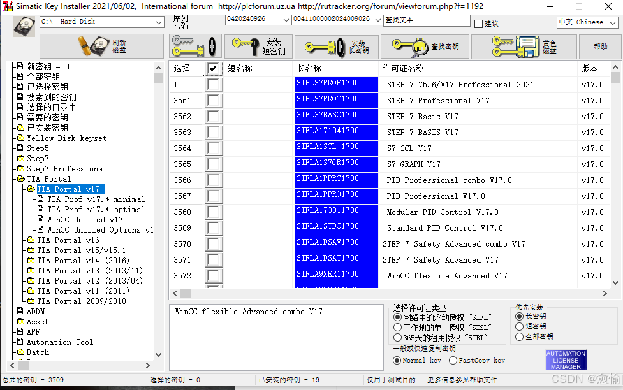Select the SIFL floating license radio button
Screen dimensions: 623x390
397,317
